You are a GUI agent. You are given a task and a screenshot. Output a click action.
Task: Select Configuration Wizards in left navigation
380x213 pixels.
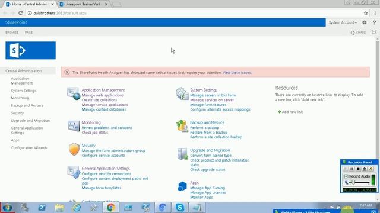(29, 147)
